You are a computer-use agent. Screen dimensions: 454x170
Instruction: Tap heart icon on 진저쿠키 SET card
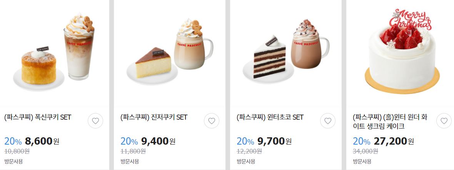212,121
